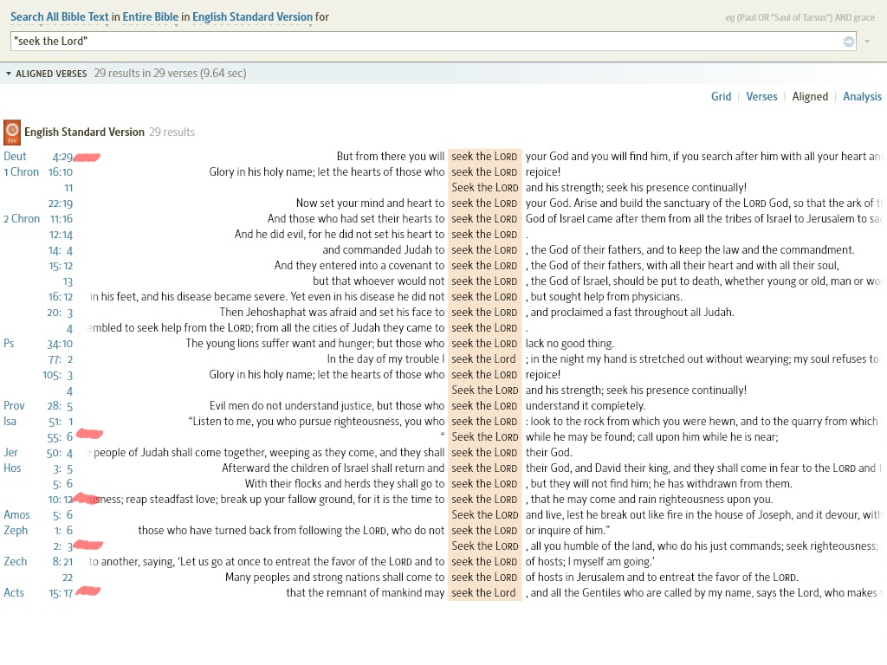
Task: Open verse reference 11:16
Action: point(62,219)
